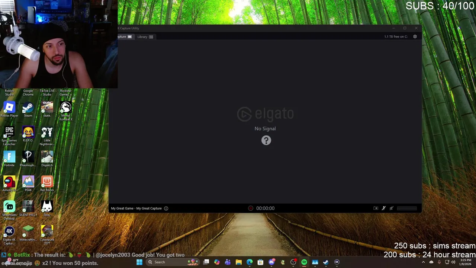Expand the system tray hidden icons chevron

(423, 262)
